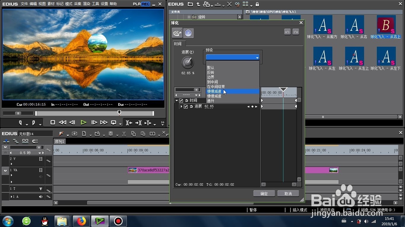Viewport: 405px width, 227px height.
Task: Open the 文件 menu
Action: (24, 4)
